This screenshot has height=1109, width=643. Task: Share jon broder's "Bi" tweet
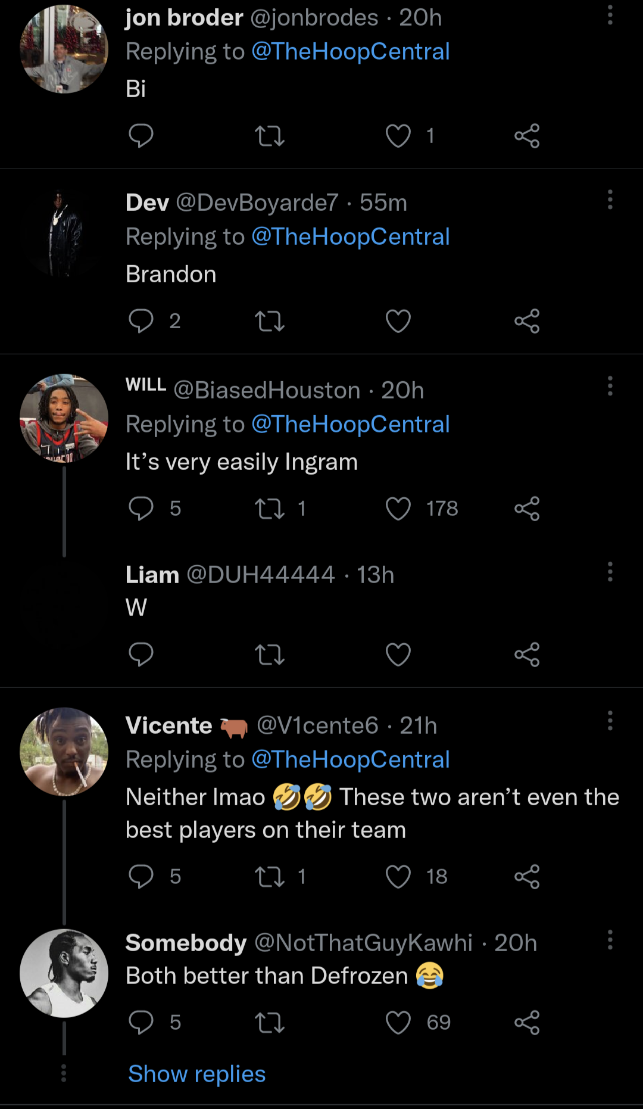tap(527, 136)
